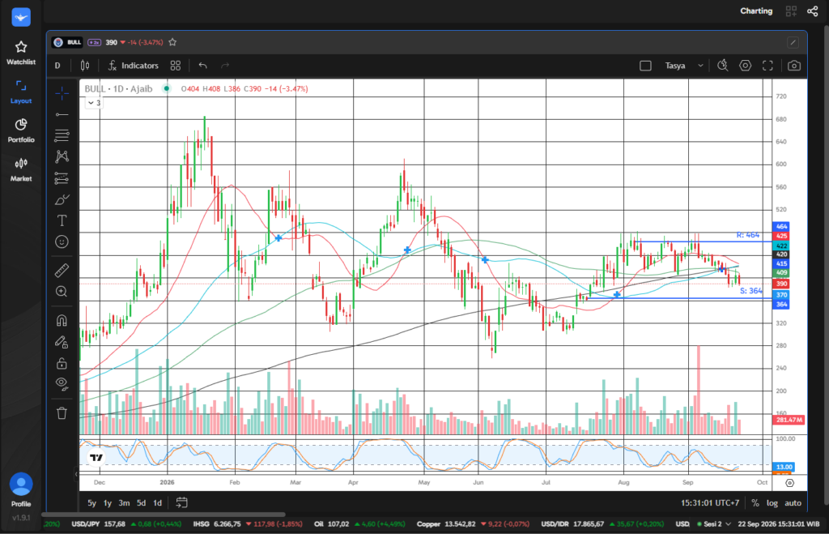The width and height of the screenshot is (829, 534).
Task: Collapse the indicator legend showing 3
Action: [94, 103]
